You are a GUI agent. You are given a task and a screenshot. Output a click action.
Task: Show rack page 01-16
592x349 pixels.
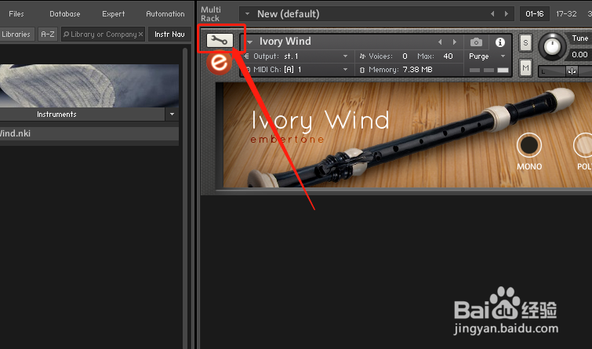[x=534, y=14]
